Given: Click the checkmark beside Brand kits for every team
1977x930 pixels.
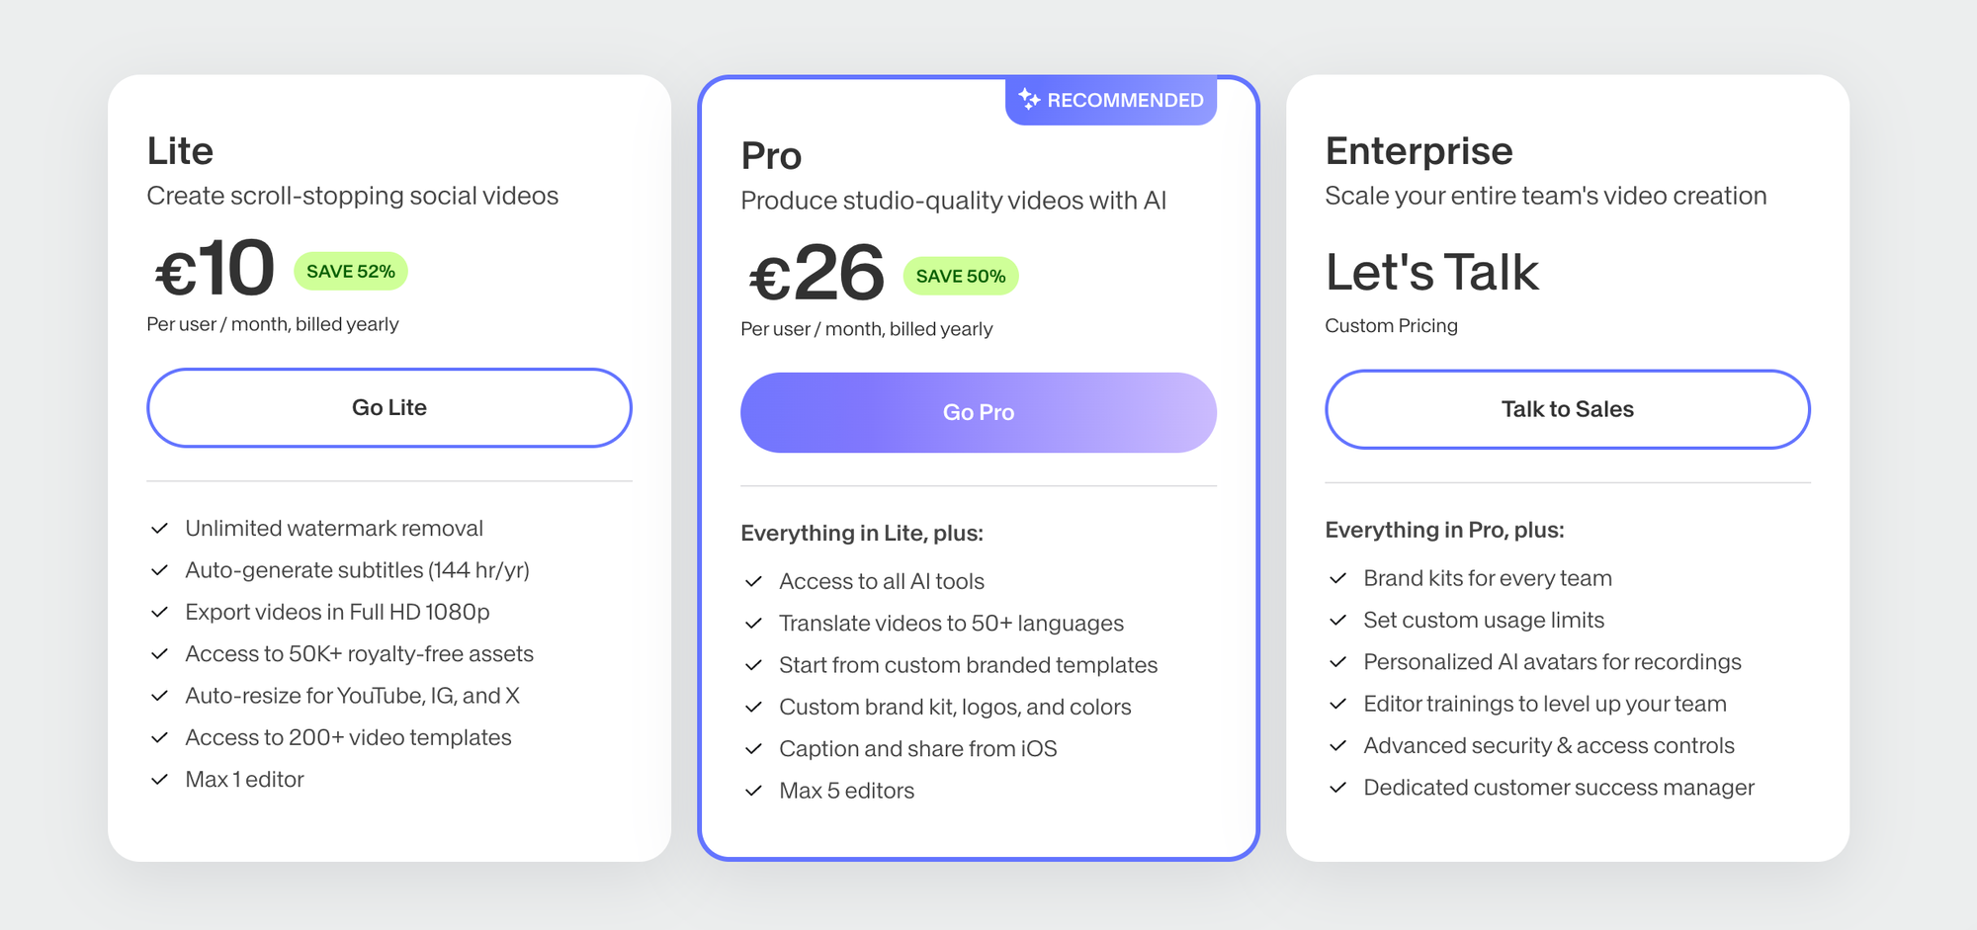Looking at the screenshot, I should click(x=1338, y=578).
